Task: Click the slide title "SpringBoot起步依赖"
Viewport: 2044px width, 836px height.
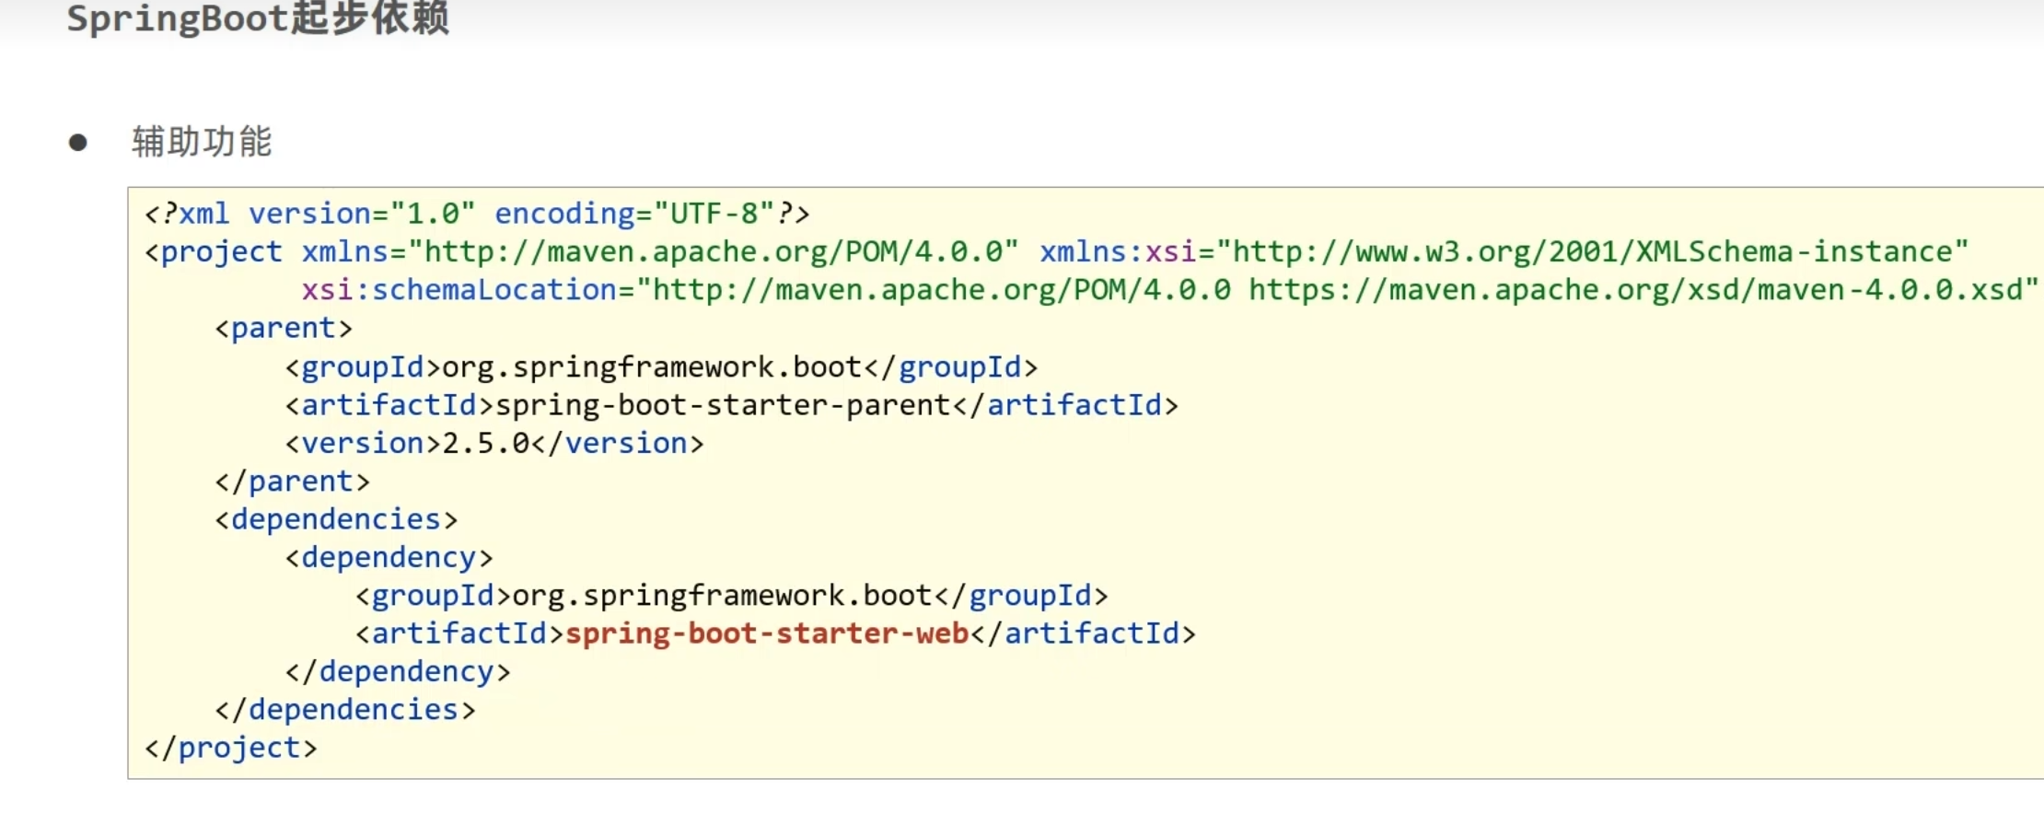Action: pos(258,18)
